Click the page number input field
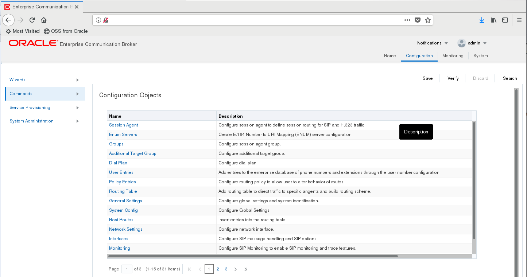Screen dimensions: 527x277 point(127,269)
